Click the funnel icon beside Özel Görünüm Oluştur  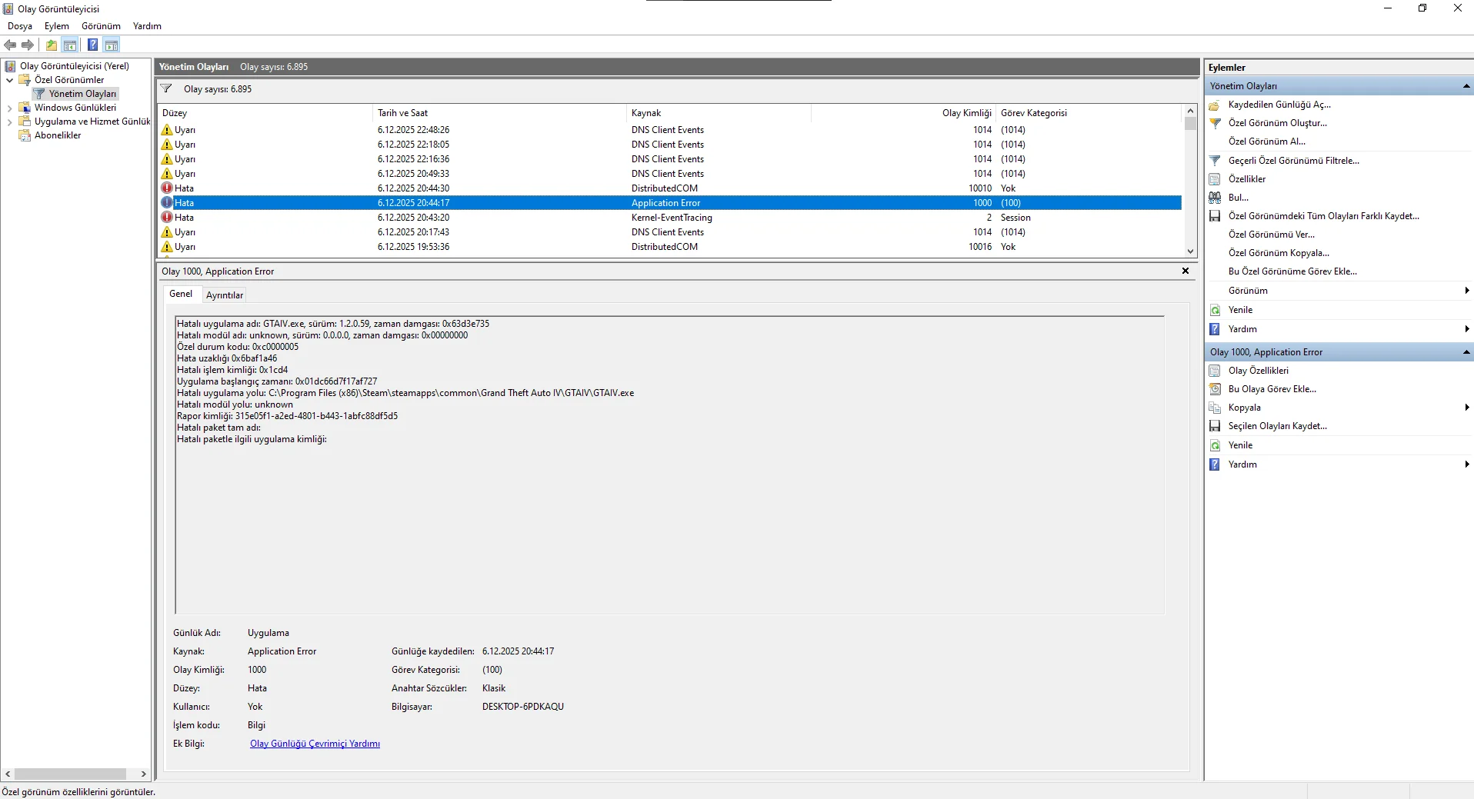tap(1215, 123)
